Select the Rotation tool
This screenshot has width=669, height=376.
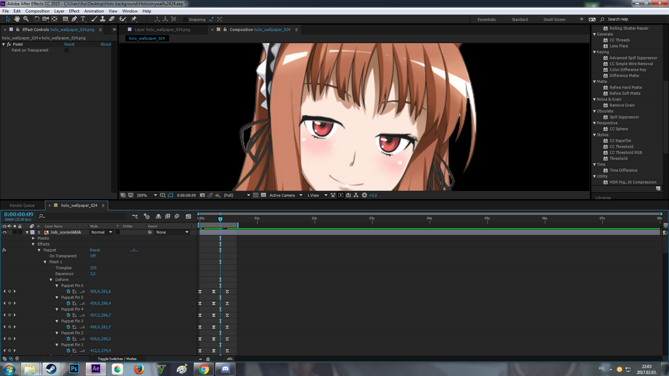pos(37,19)
